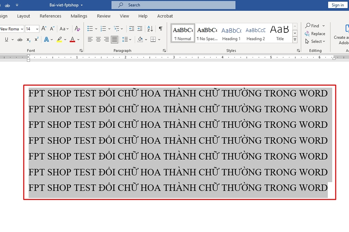The image size is (349, 232).
Task: Open the Layout tab
Action: 23,16
